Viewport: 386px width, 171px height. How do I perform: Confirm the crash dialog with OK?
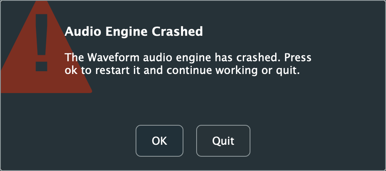160,141
